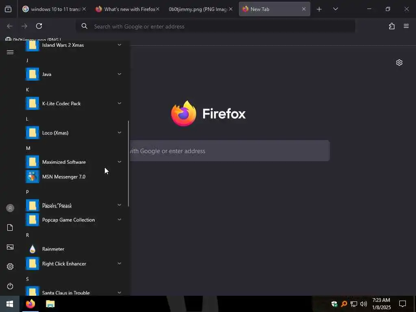Expand the K-Lite Codec Pack folder
Image resolution: width=416 pixels, height=312 pixels.
74,104
